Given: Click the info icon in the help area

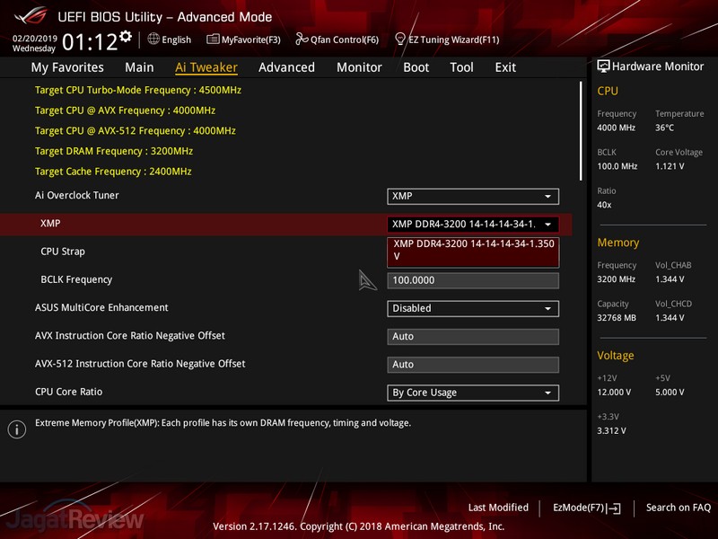Looking at the screenshot, I should click(16, 429).
